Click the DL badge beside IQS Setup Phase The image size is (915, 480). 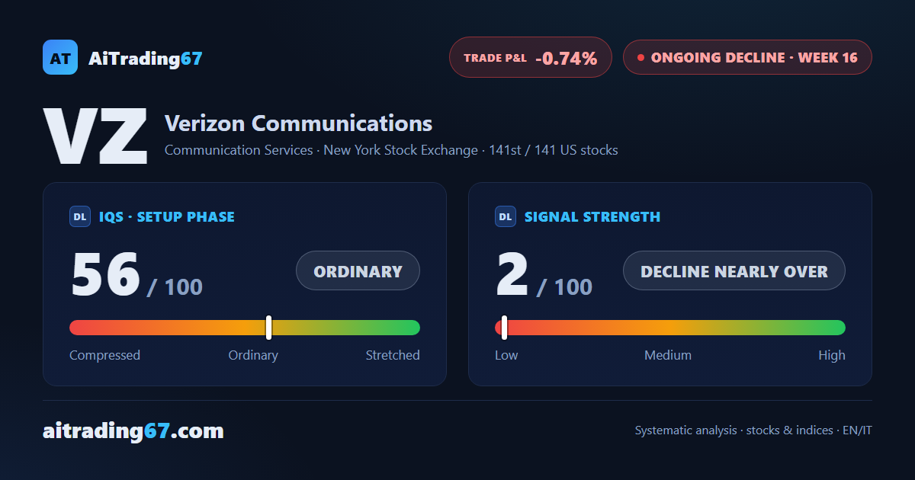point(80,217)
